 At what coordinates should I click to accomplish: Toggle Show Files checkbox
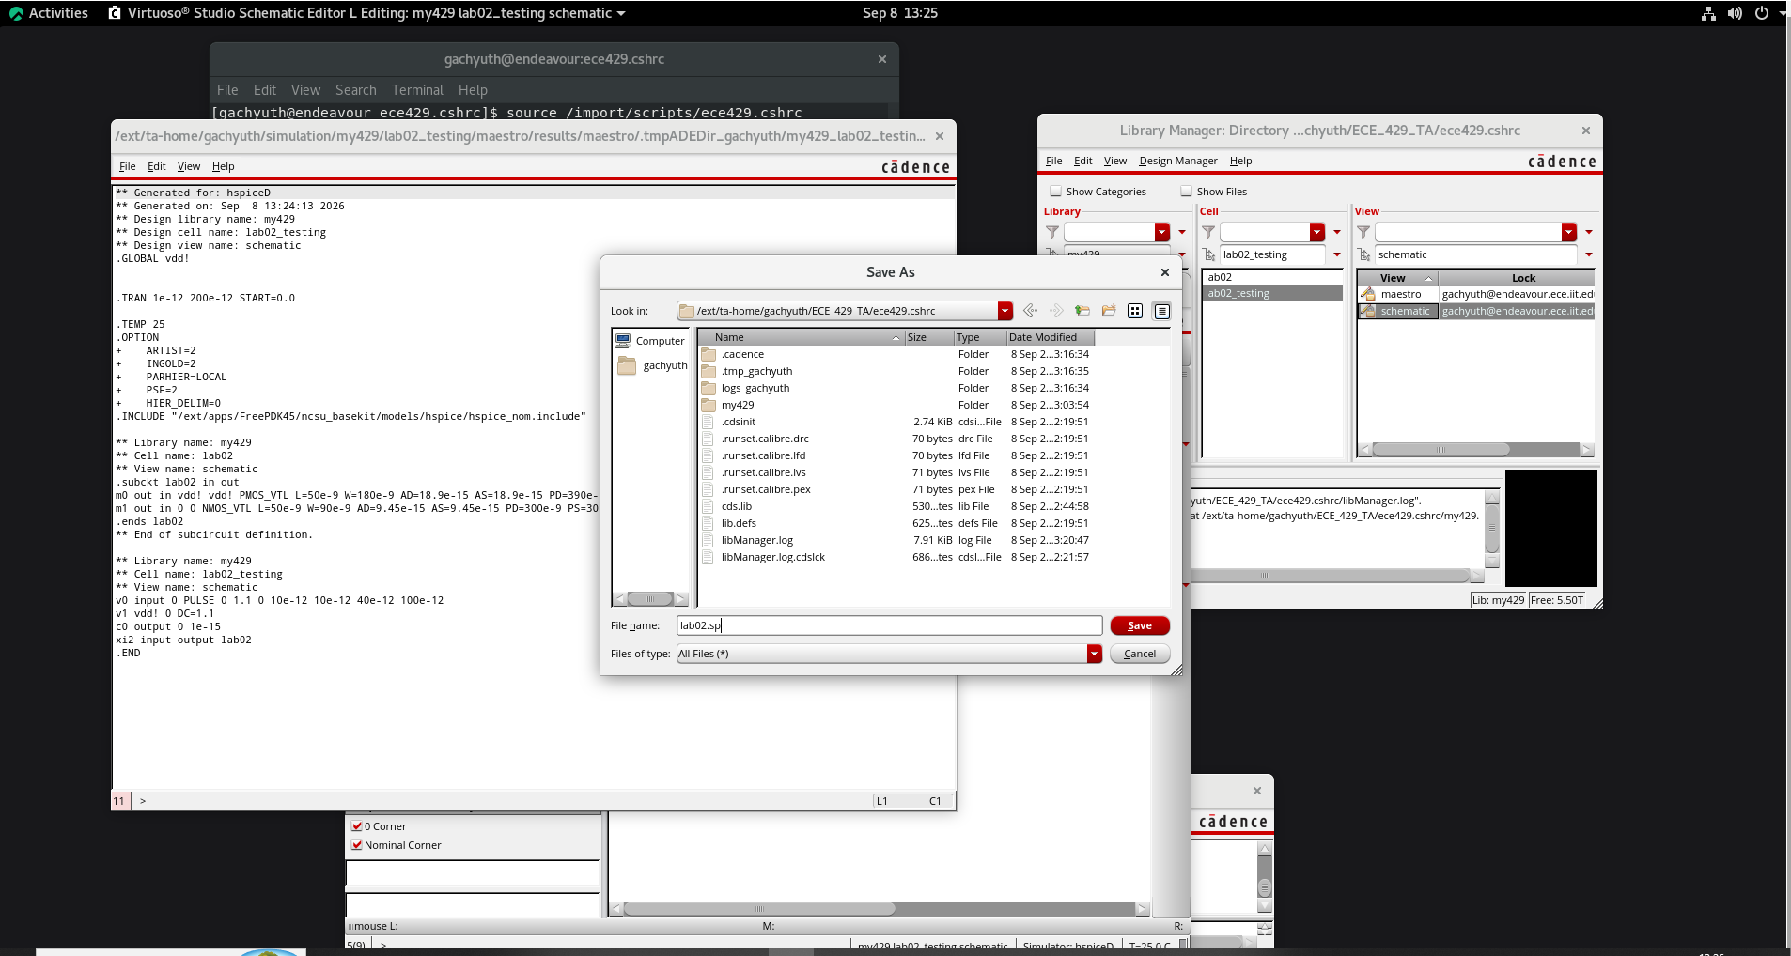[x=1187, y=192]
